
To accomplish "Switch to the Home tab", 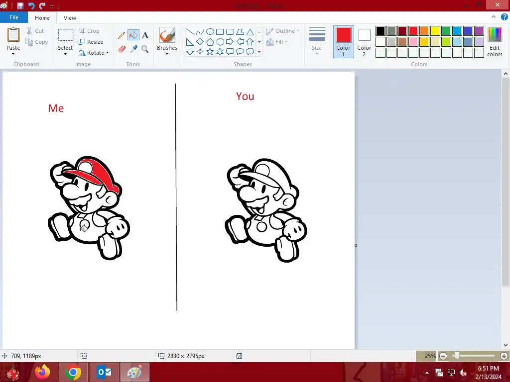I will (42, 18).
